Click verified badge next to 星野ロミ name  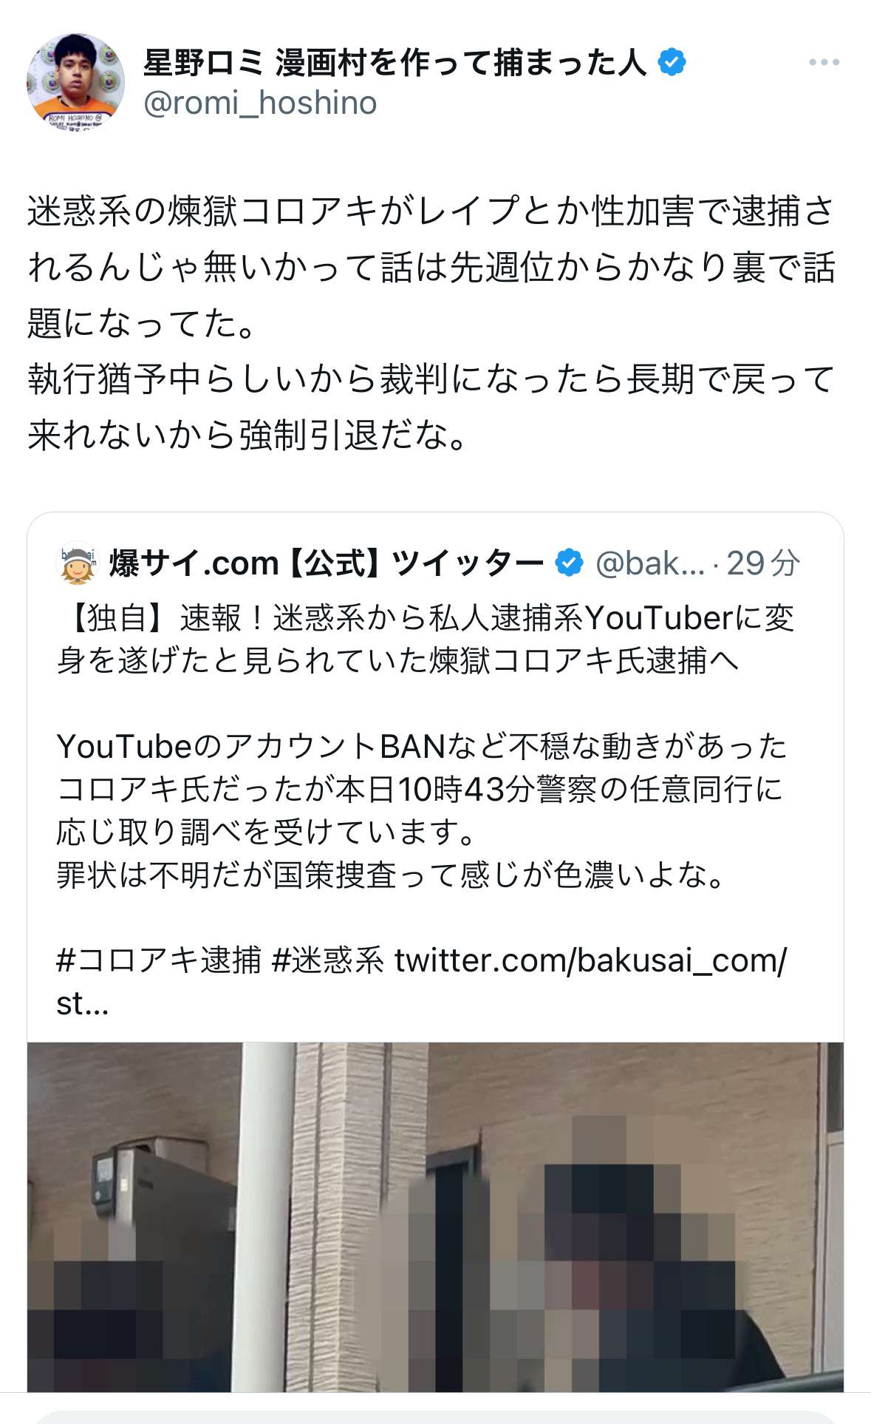672,62
